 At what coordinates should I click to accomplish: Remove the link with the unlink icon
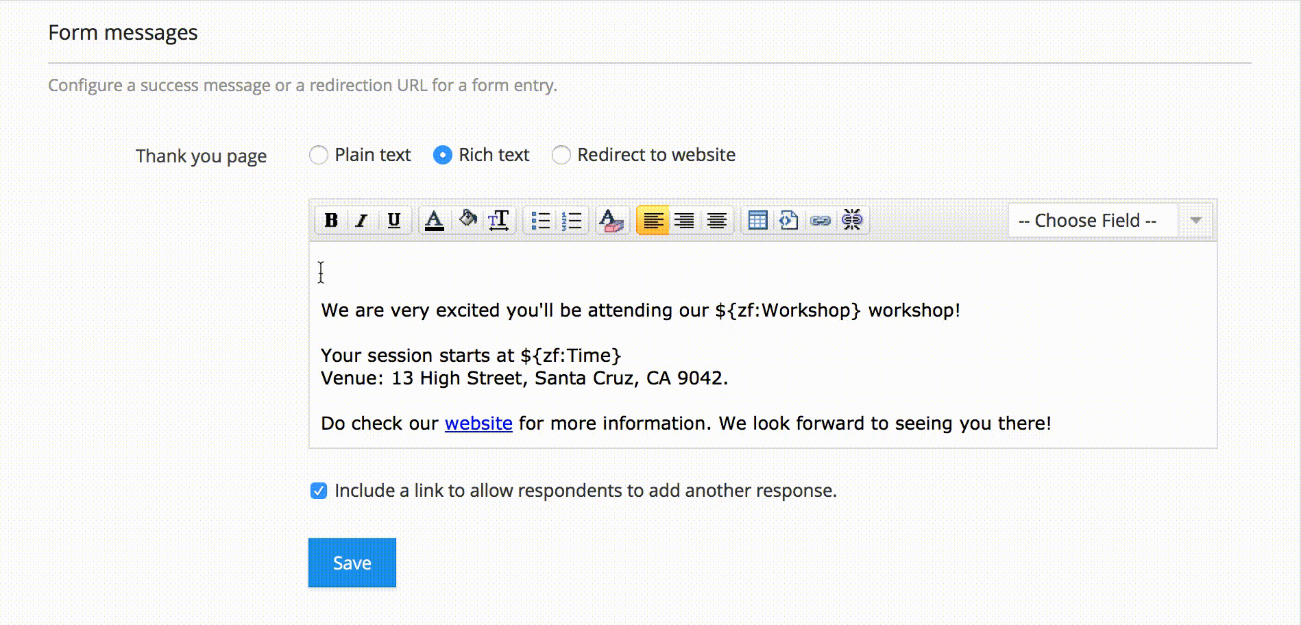(x=851, y=221)
